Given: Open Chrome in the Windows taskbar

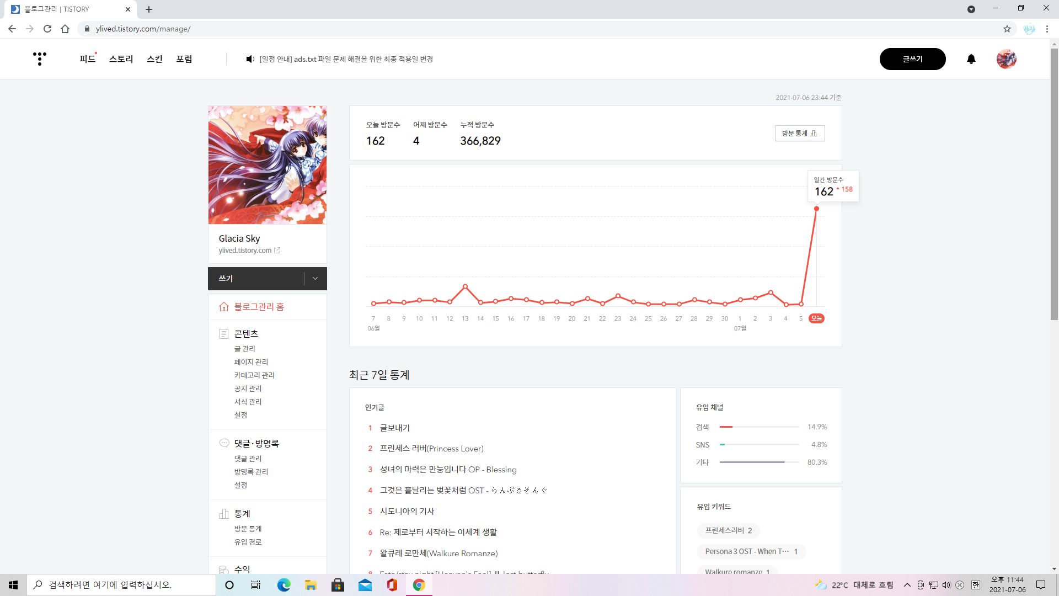Looking at the screenshot, I should (419, 585).
